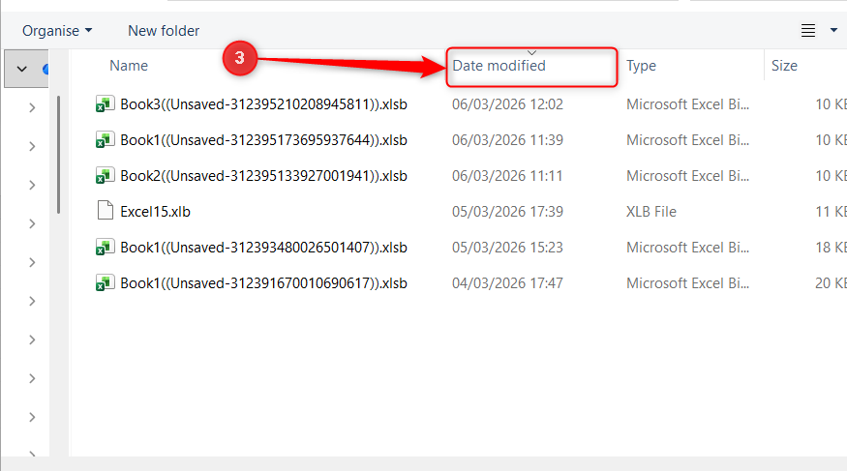Click the blank file icon of Excel15.xlb

(x=105, y=211)
